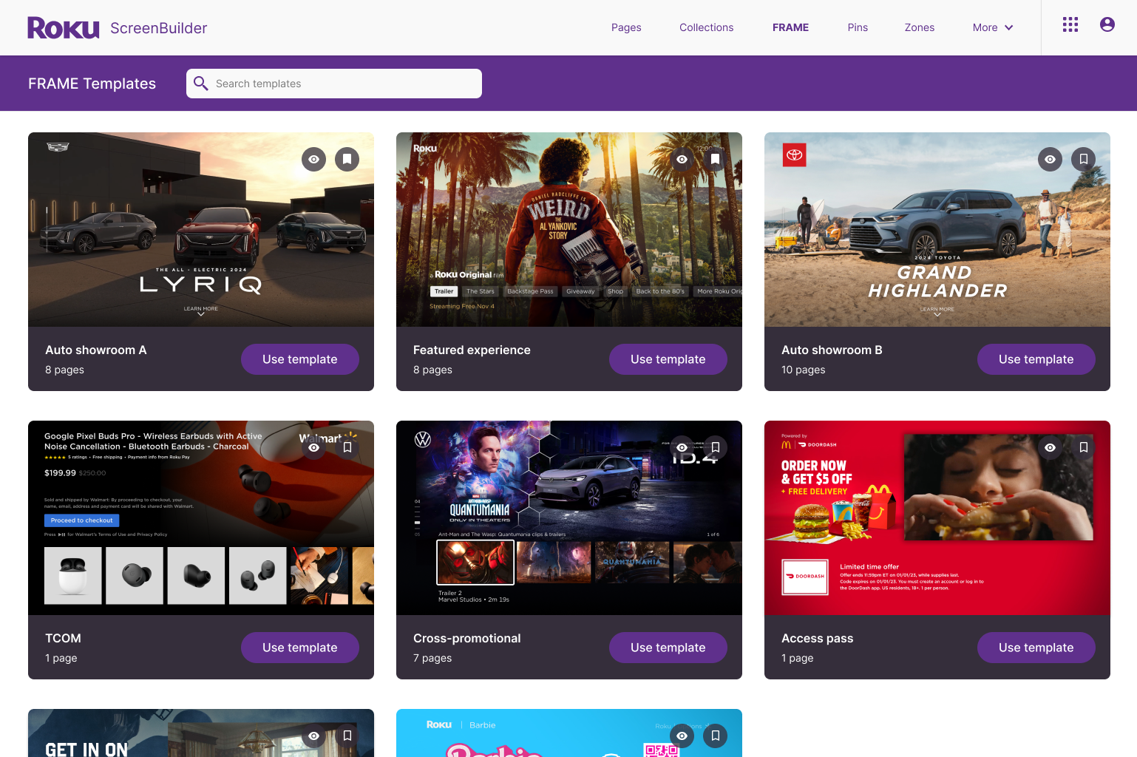Use template for Featured experience
The height and width of the screenshot is (757, 1137).
coord(668,359)
